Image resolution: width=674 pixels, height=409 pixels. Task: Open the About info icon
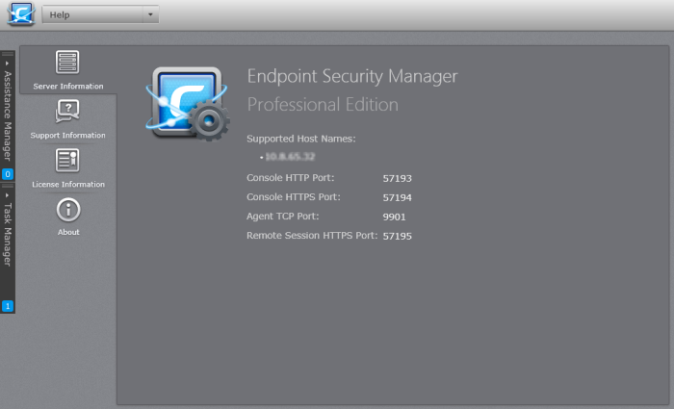(x=68, y=210)
